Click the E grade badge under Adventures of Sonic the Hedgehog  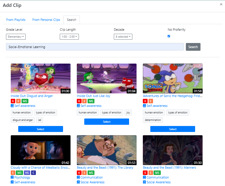tap(151, 101)
